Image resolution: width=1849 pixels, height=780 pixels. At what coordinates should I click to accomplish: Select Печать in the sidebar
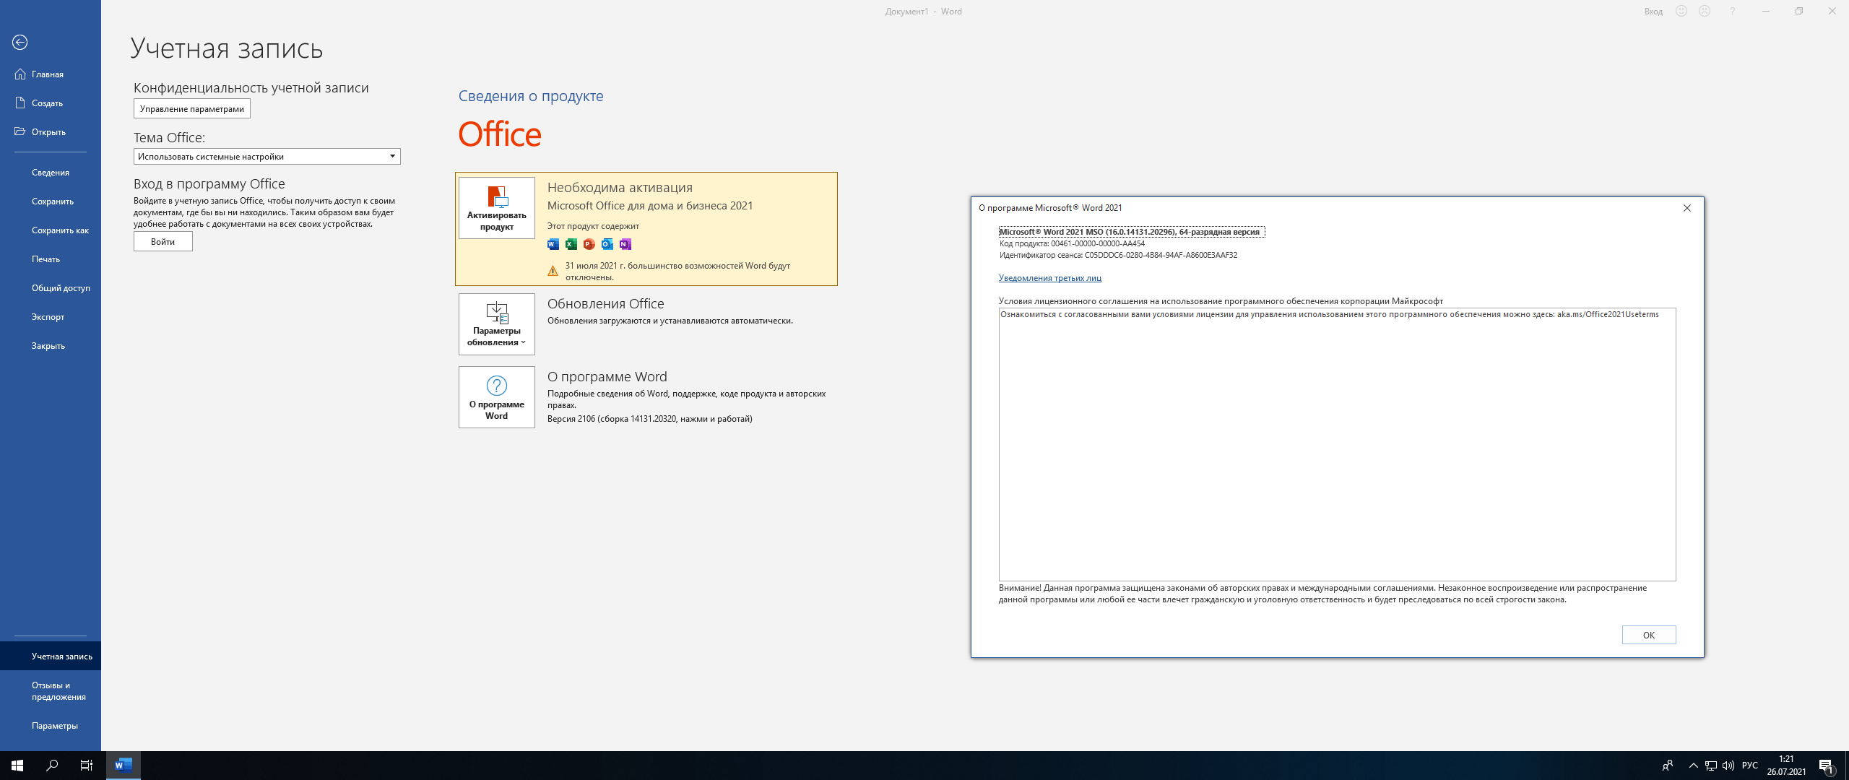(x=51, y=259)
